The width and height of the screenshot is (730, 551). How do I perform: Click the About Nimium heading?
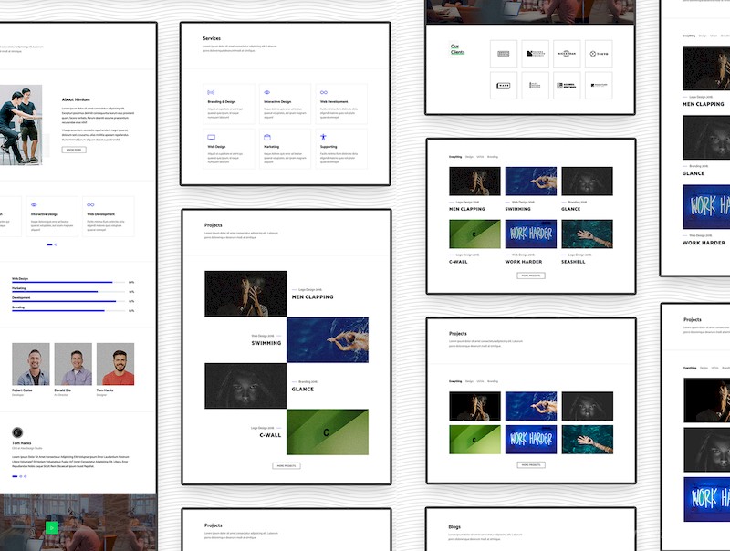coord(76,99)
